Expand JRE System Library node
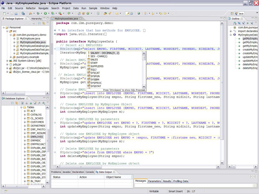This screenshot has width=259, height=194. pos(7,61)
